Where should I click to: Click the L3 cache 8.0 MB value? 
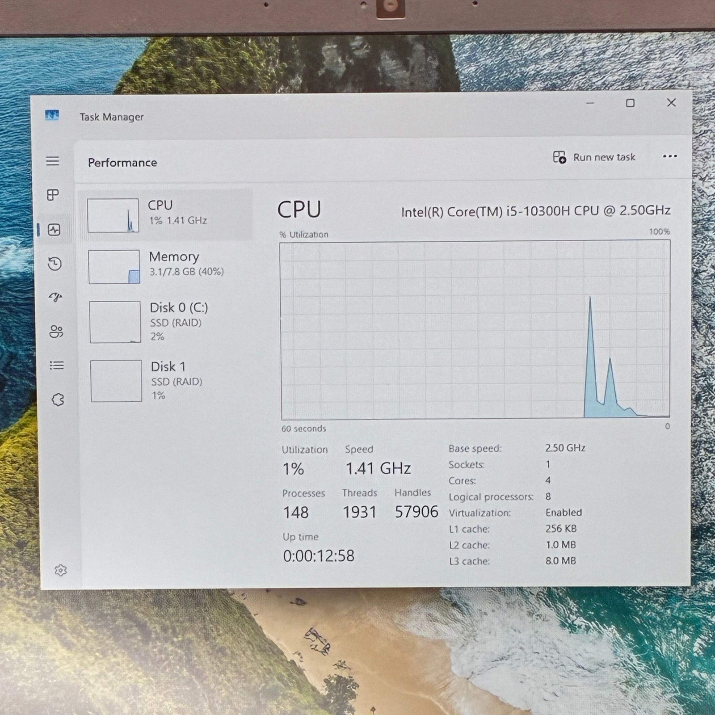click(561, 561)
